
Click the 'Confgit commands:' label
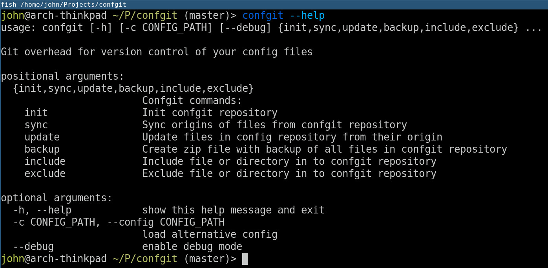192,101
